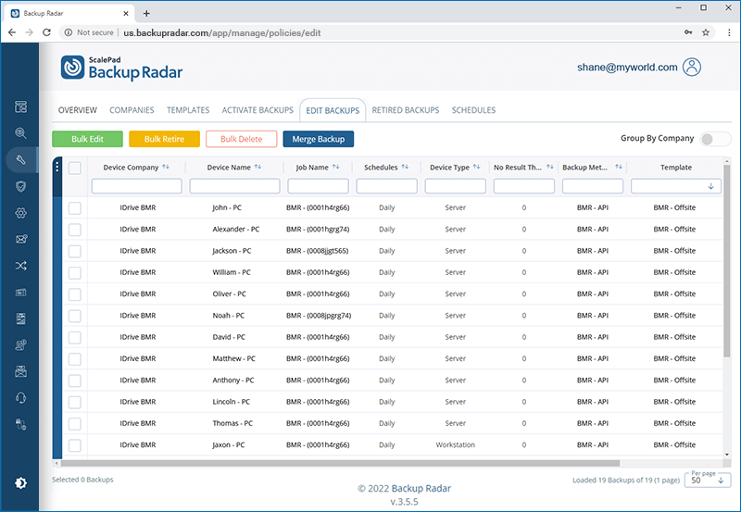Switch to the OVERVIEW tab
This screenshot has width=741, height=512.
tap(78, 110)
